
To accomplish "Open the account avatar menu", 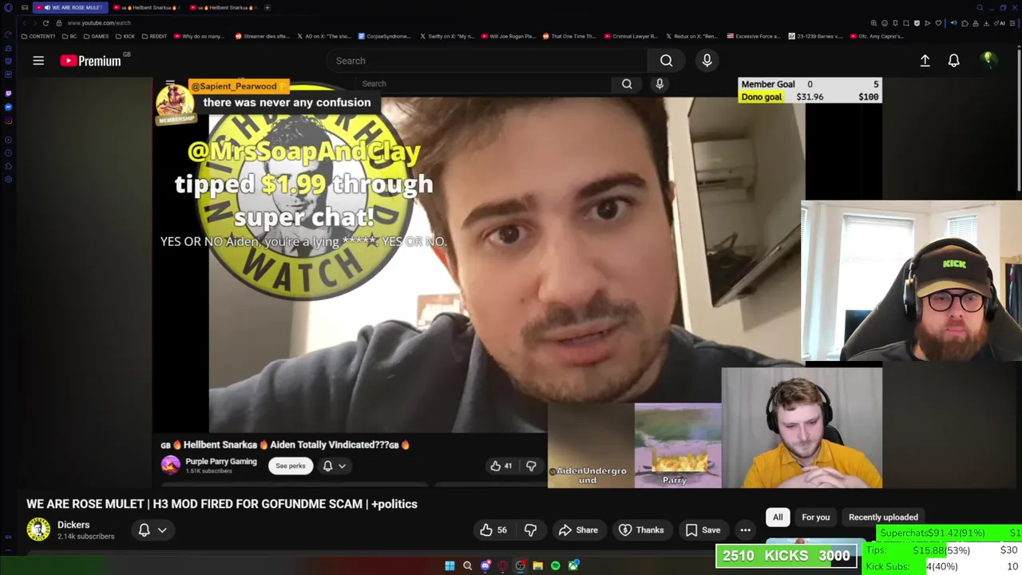I will coord(988,60).
